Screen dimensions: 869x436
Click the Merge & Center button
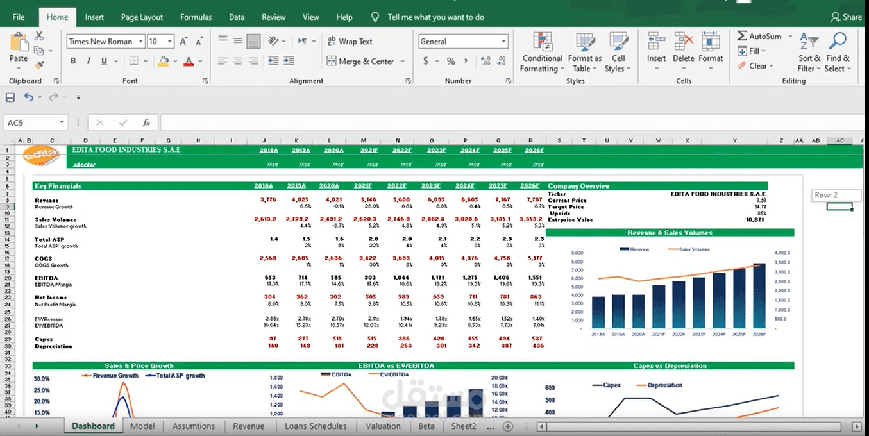pos(366,62)
